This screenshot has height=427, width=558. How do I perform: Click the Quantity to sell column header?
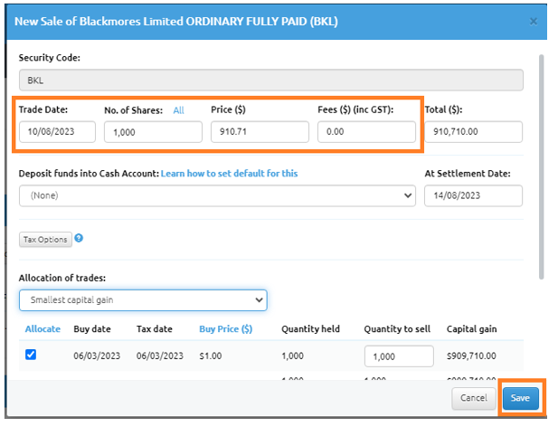[x=397, y=328]
